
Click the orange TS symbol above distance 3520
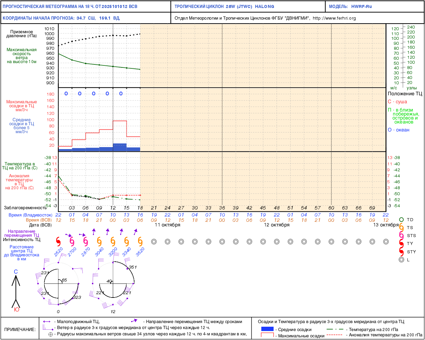140,241
